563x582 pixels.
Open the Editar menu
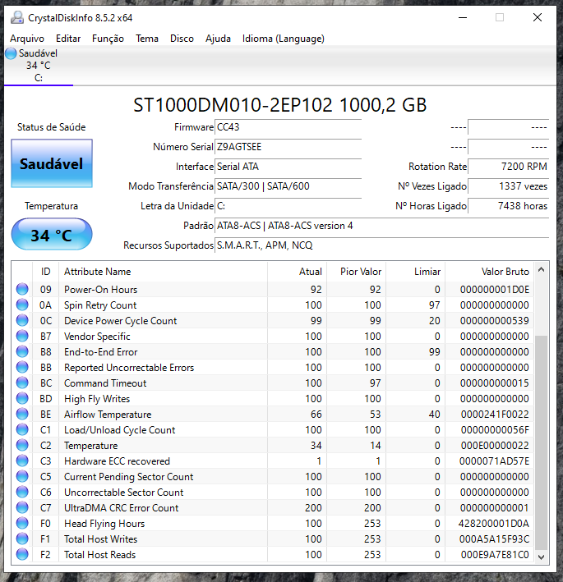tap(68, 39)
